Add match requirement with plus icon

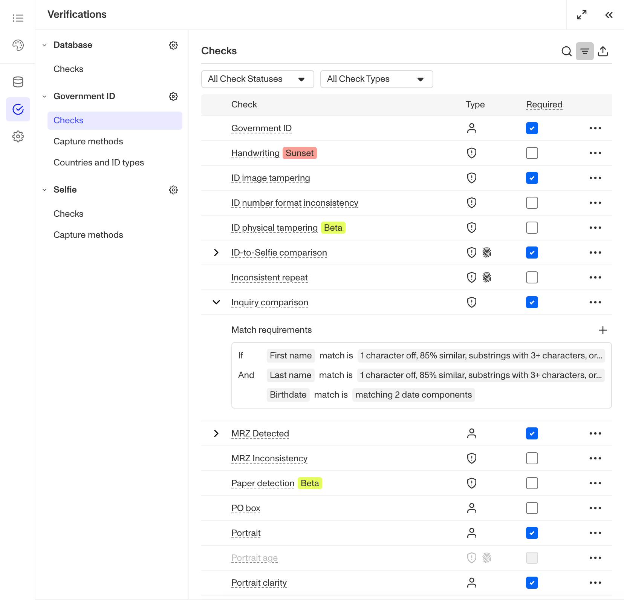tap(603, 330)
